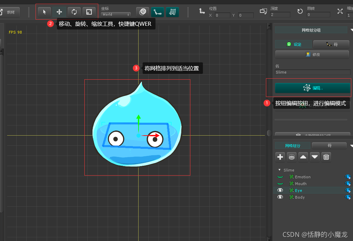Focus the 回转 rotation value field
The image size is (353, 241).
pyautogui.click(x=318, y=15)
